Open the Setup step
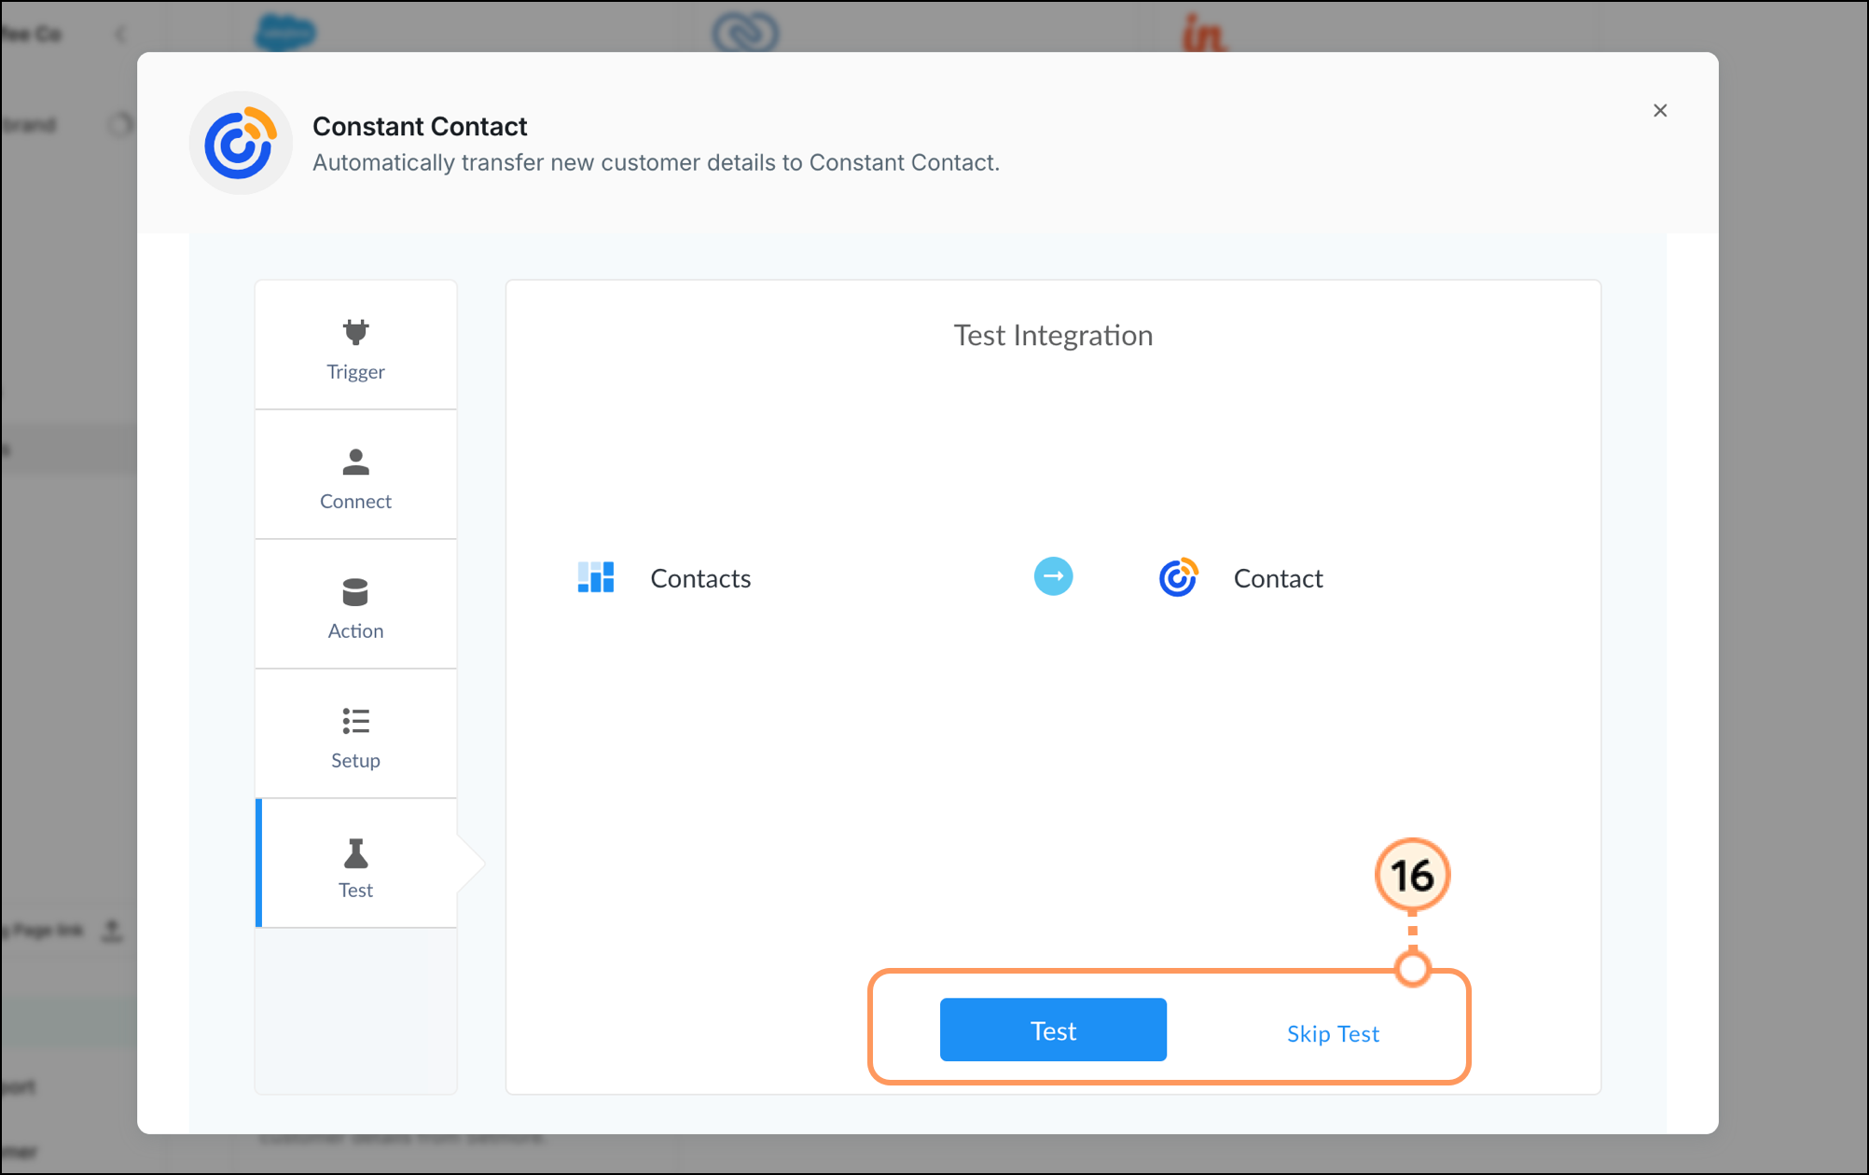Screen dimensions: 1869x1175 pos(355,735)
